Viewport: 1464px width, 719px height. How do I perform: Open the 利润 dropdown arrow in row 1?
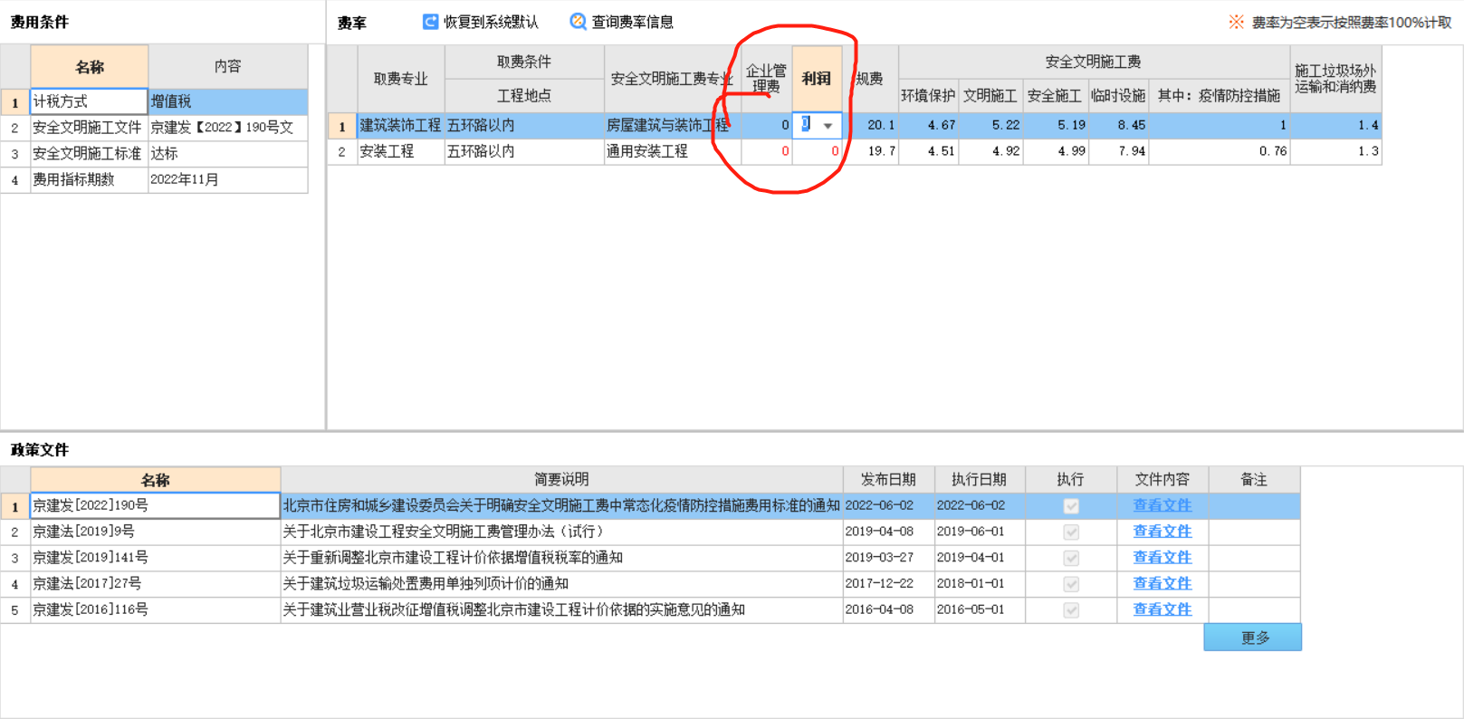(x=828, y=126)
